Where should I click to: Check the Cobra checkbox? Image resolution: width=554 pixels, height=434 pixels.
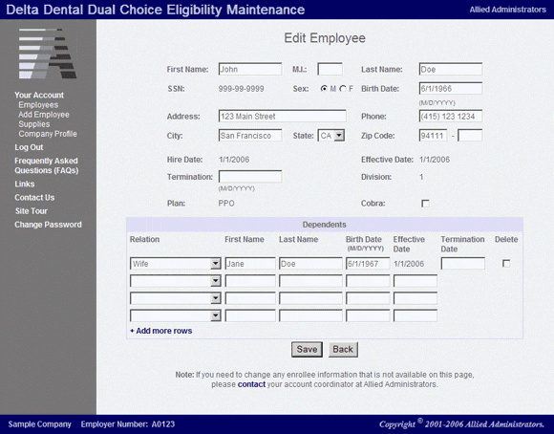coord(425,204)
